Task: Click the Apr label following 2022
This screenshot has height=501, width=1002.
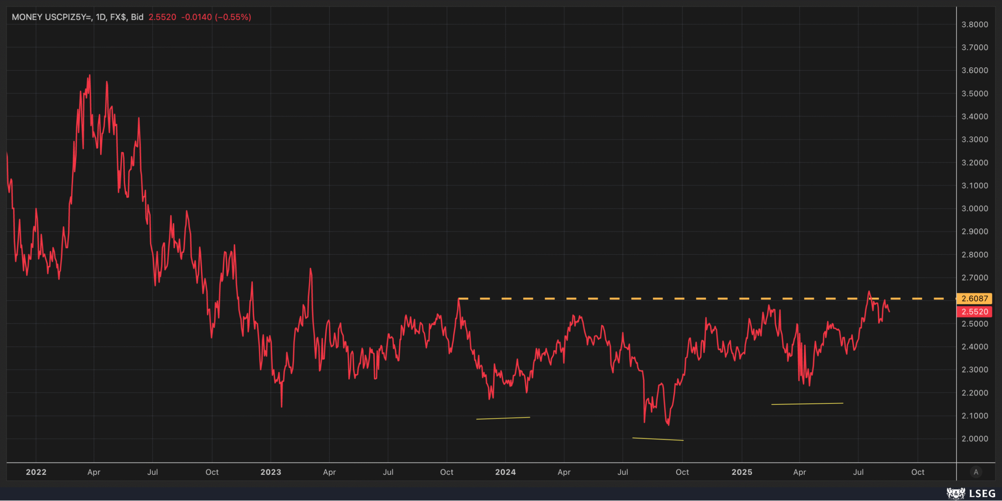Action: 94,472
